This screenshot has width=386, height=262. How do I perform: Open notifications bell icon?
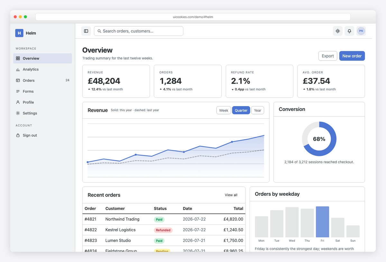[x=349, y=31]
